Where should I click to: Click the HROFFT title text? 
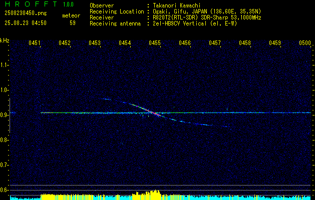pyautogui.click(x=31, y=4)
